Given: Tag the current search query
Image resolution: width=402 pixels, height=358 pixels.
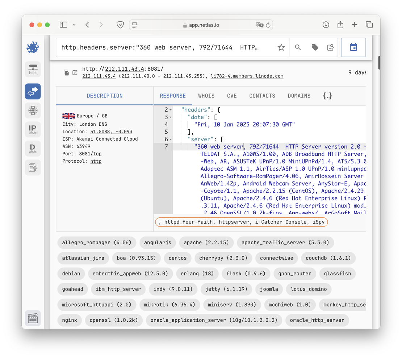Looking at the screenshot, I should click(314, 47).
